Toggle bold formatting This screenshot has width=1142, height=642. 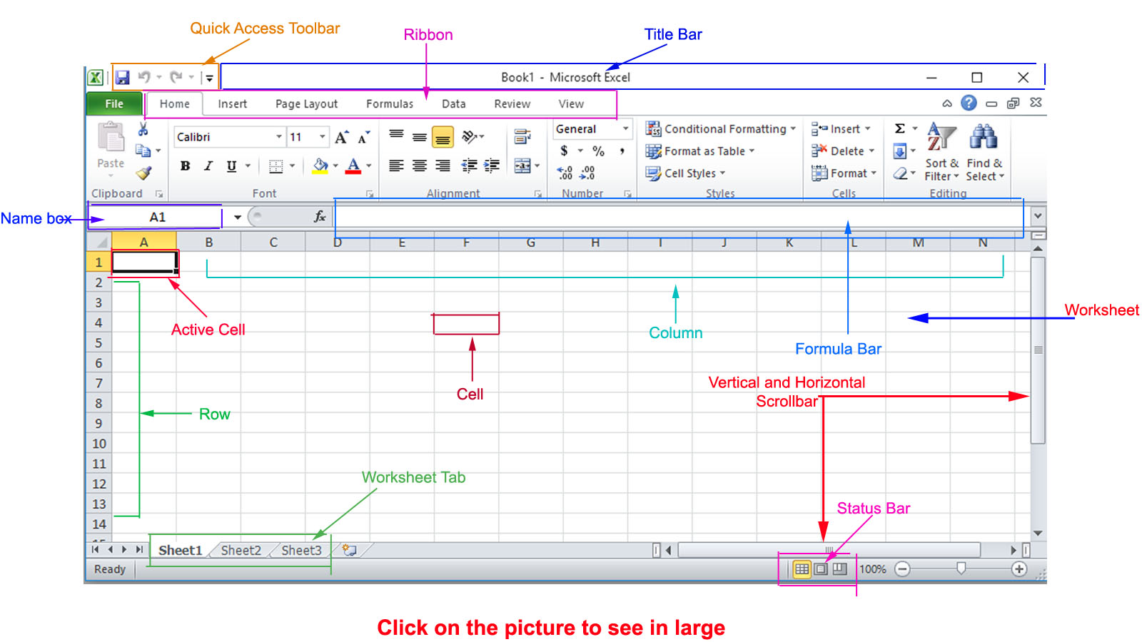click(185, 165)
